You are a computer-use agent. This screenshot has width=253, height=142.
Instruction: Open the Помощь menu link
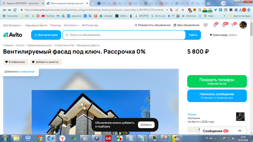56,25
